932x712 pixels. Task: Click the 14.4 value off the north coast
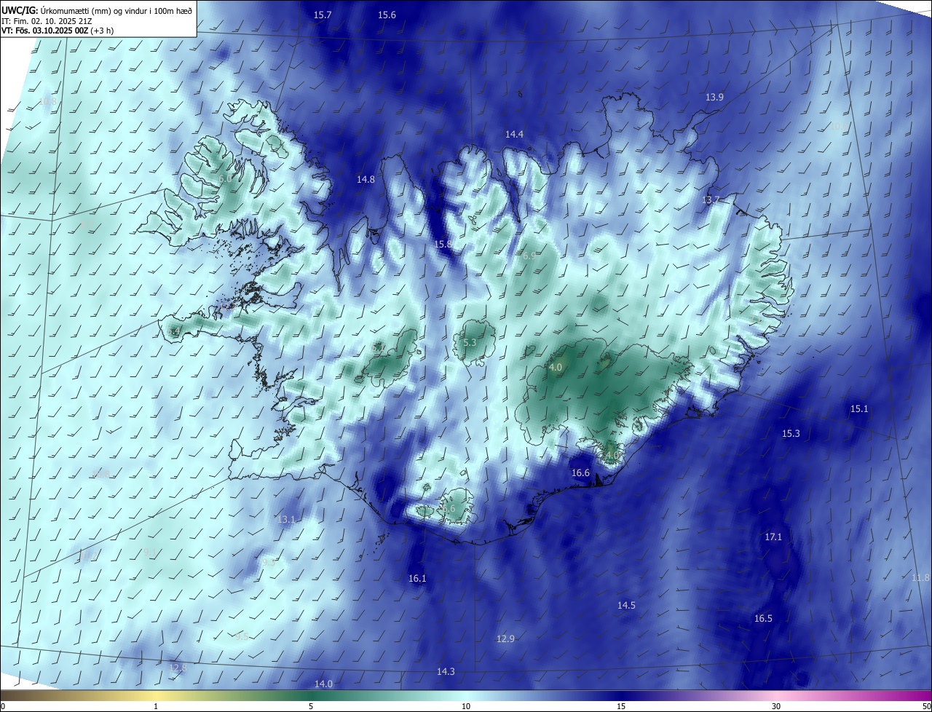click(514, 135)
